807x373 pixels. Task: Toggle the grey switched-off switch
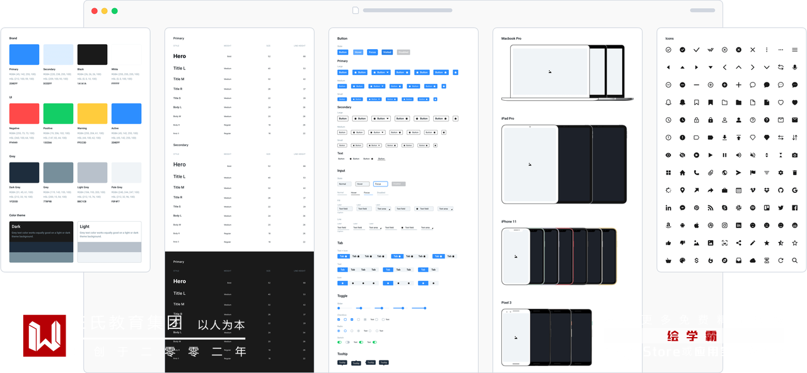pos(347,342)
